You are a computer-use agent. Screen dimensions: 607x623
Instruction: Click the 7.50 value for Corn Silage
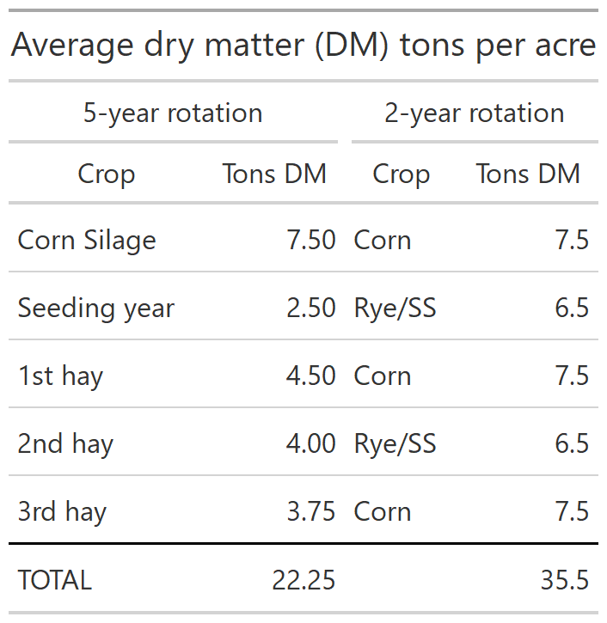pyautogui.click(x=311, y=240)
